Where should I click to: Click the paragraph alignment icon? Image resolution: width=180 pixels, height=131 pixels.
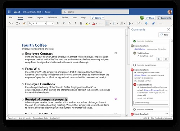122,23
